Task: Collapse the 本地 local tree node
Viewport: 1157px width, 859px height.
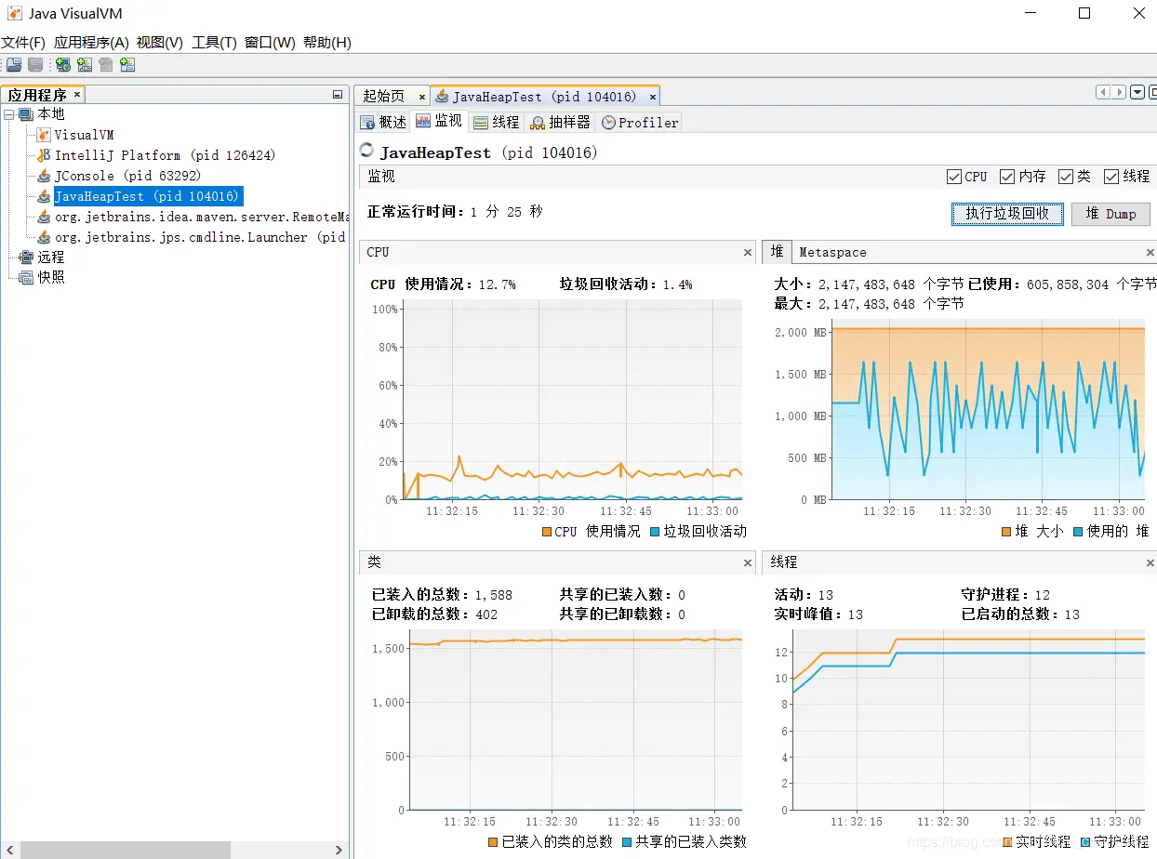Action: (x=8, y=114)
